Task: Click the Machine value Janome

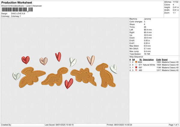Action: [x=147, y=19]
